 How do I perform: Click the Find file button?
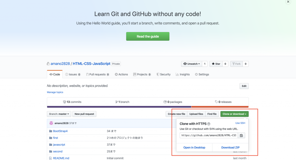pos(212,114)
